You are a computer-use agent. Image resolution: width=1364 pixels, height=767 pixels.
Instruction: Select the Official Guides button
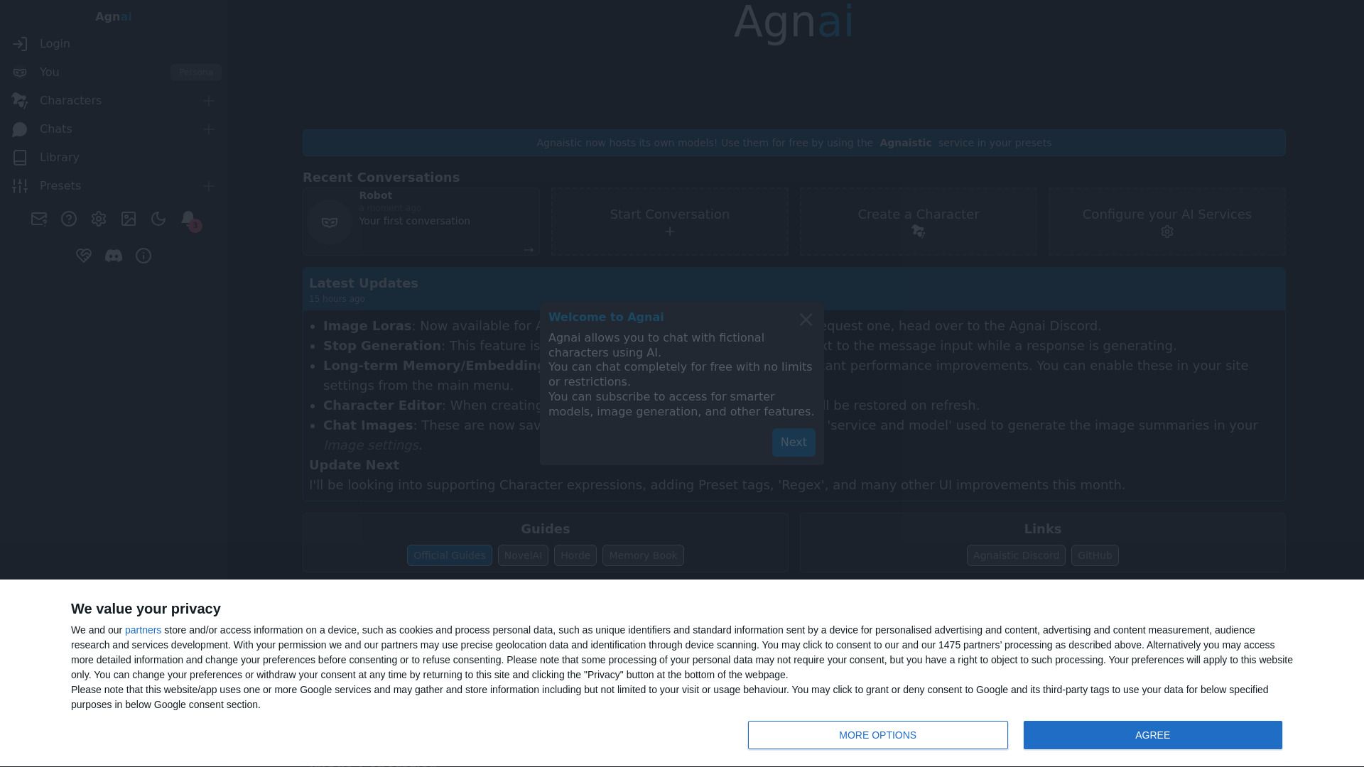(x=449, y=555)
